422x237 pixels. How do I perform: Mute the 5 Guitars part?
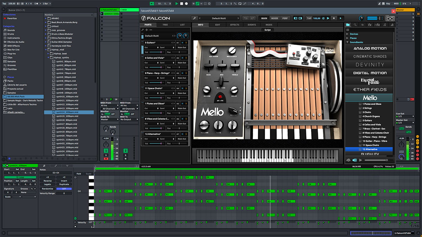183,42
